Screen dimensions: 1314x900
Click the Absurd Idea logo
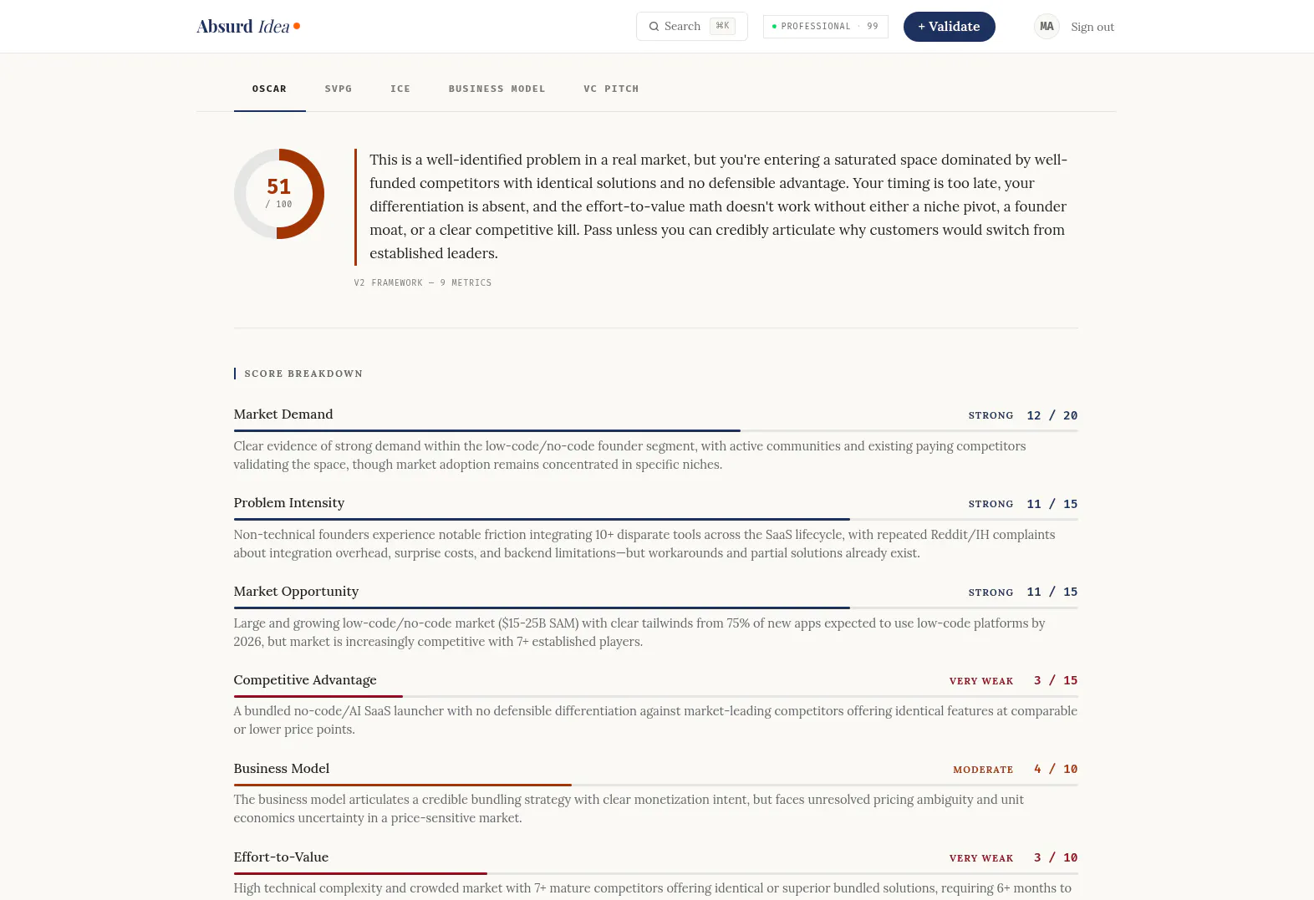coord(248,27)
